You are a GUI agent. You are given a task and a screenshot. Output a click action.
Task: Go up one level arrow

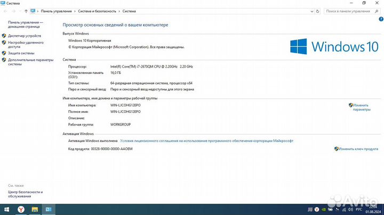click(x=26, y=11)
